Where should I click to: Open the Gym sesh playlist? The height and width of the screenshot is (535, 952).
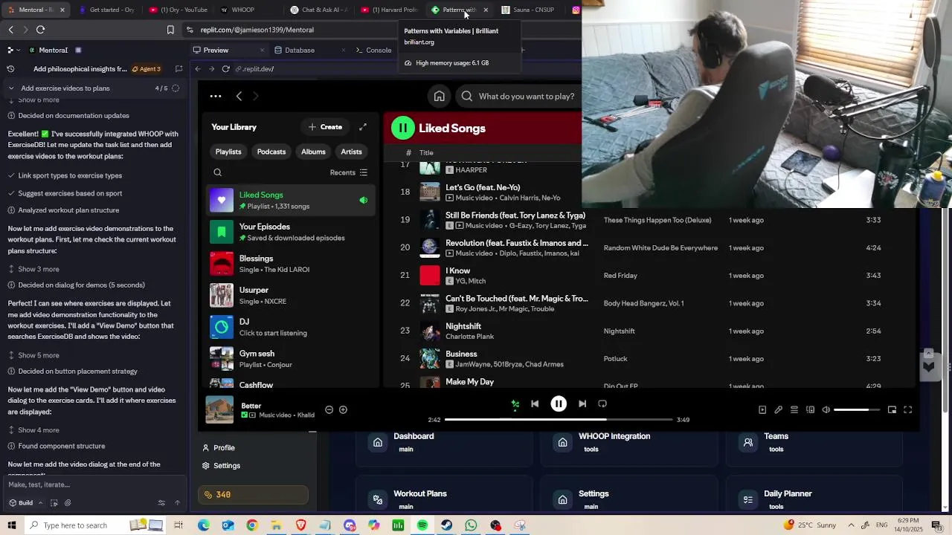coord(290,359)
